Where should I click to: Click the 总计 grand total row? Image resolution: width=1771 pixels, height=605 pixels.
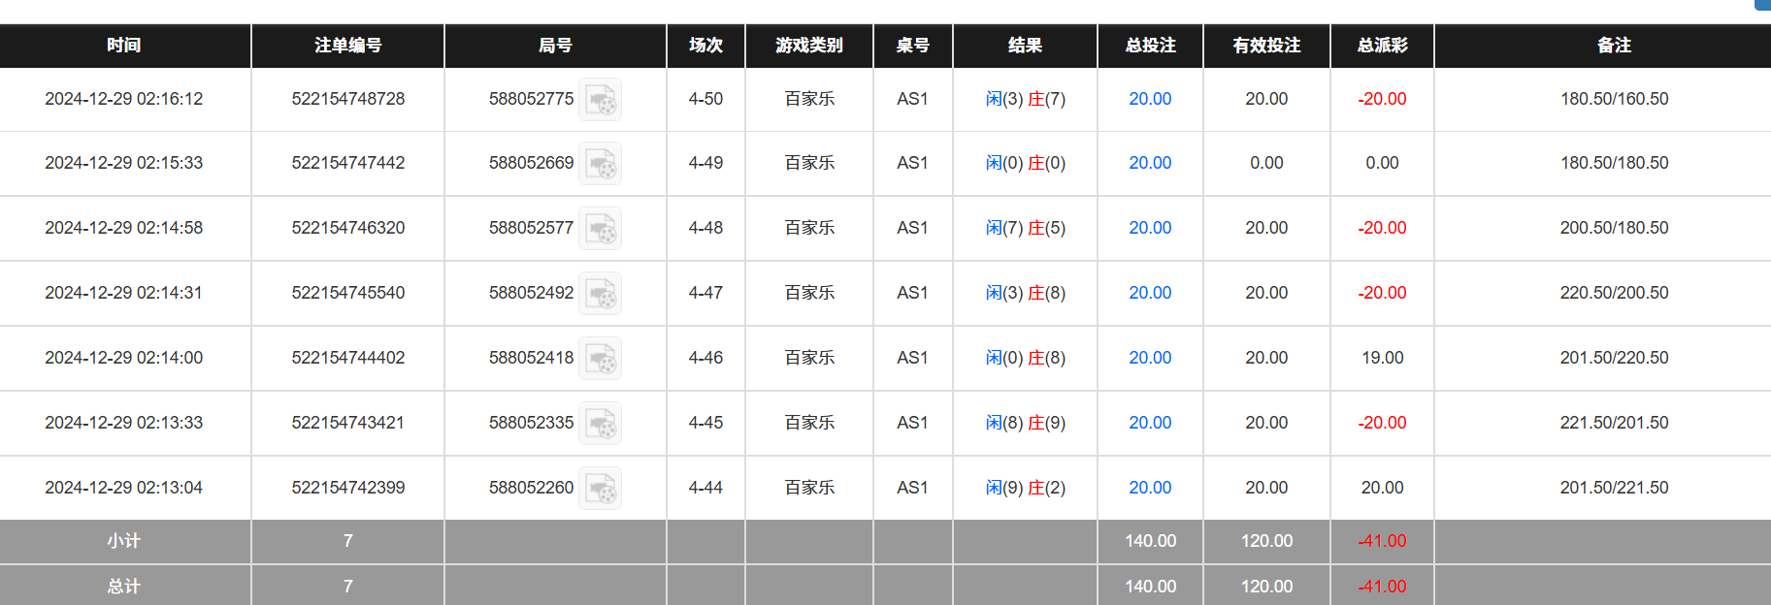[x=125, y=586]
